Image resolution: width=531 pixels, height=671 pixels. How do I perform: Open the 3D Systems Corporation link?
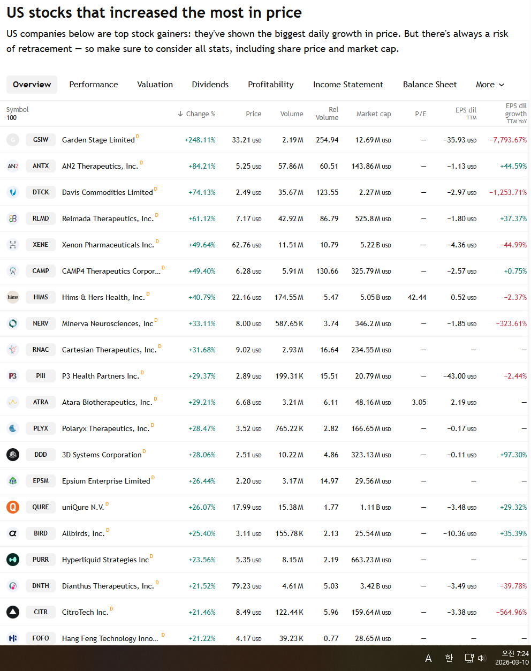click(102, 455)
